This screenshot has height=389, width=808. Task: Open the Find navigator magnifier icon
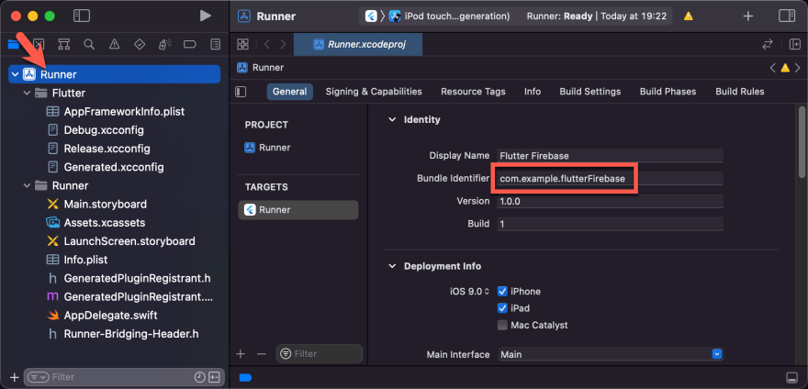click(89, 44)
